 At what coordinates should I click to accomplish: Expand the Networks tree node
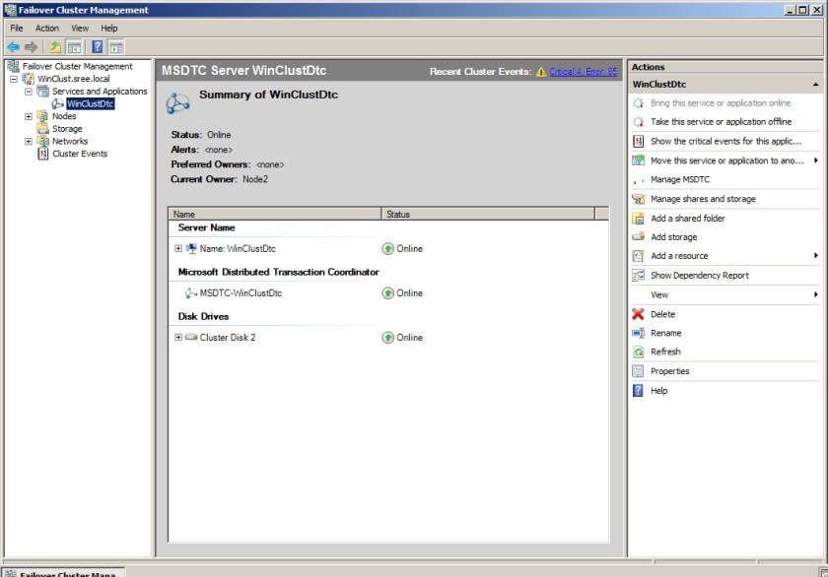pos(29,141)
